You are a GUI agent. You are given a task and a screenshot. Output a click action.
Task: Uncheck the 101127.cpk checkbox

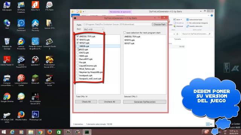78,43
